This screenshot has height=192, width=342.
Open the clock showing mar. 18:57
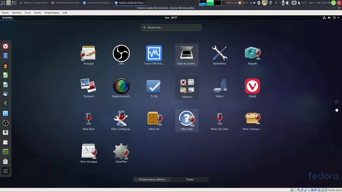tap(171, 18)
